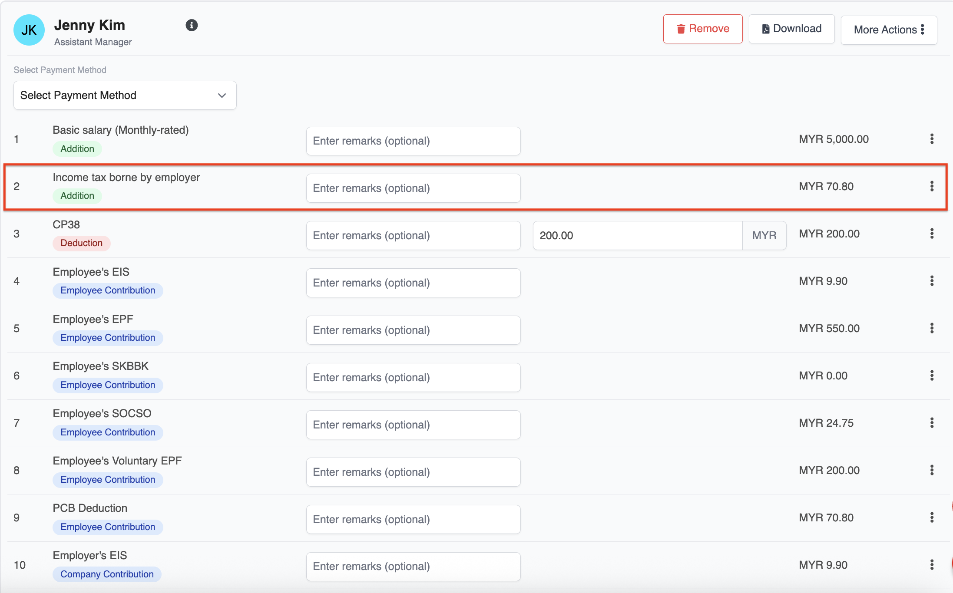Open the three-dot menu for CP38 row
The image size is (953, 593).
932,234
